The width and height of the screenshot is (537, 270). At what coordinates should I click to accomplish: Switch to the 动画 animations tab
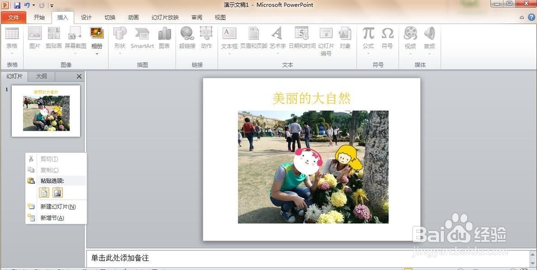(133, 18)
